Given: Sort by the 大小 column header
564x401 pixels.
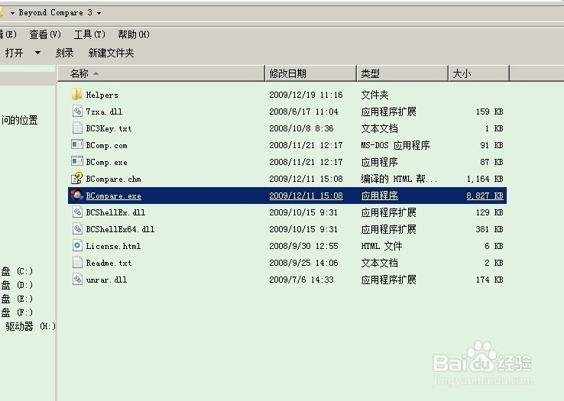Looking at the screenshot, I should click(479, 73).
